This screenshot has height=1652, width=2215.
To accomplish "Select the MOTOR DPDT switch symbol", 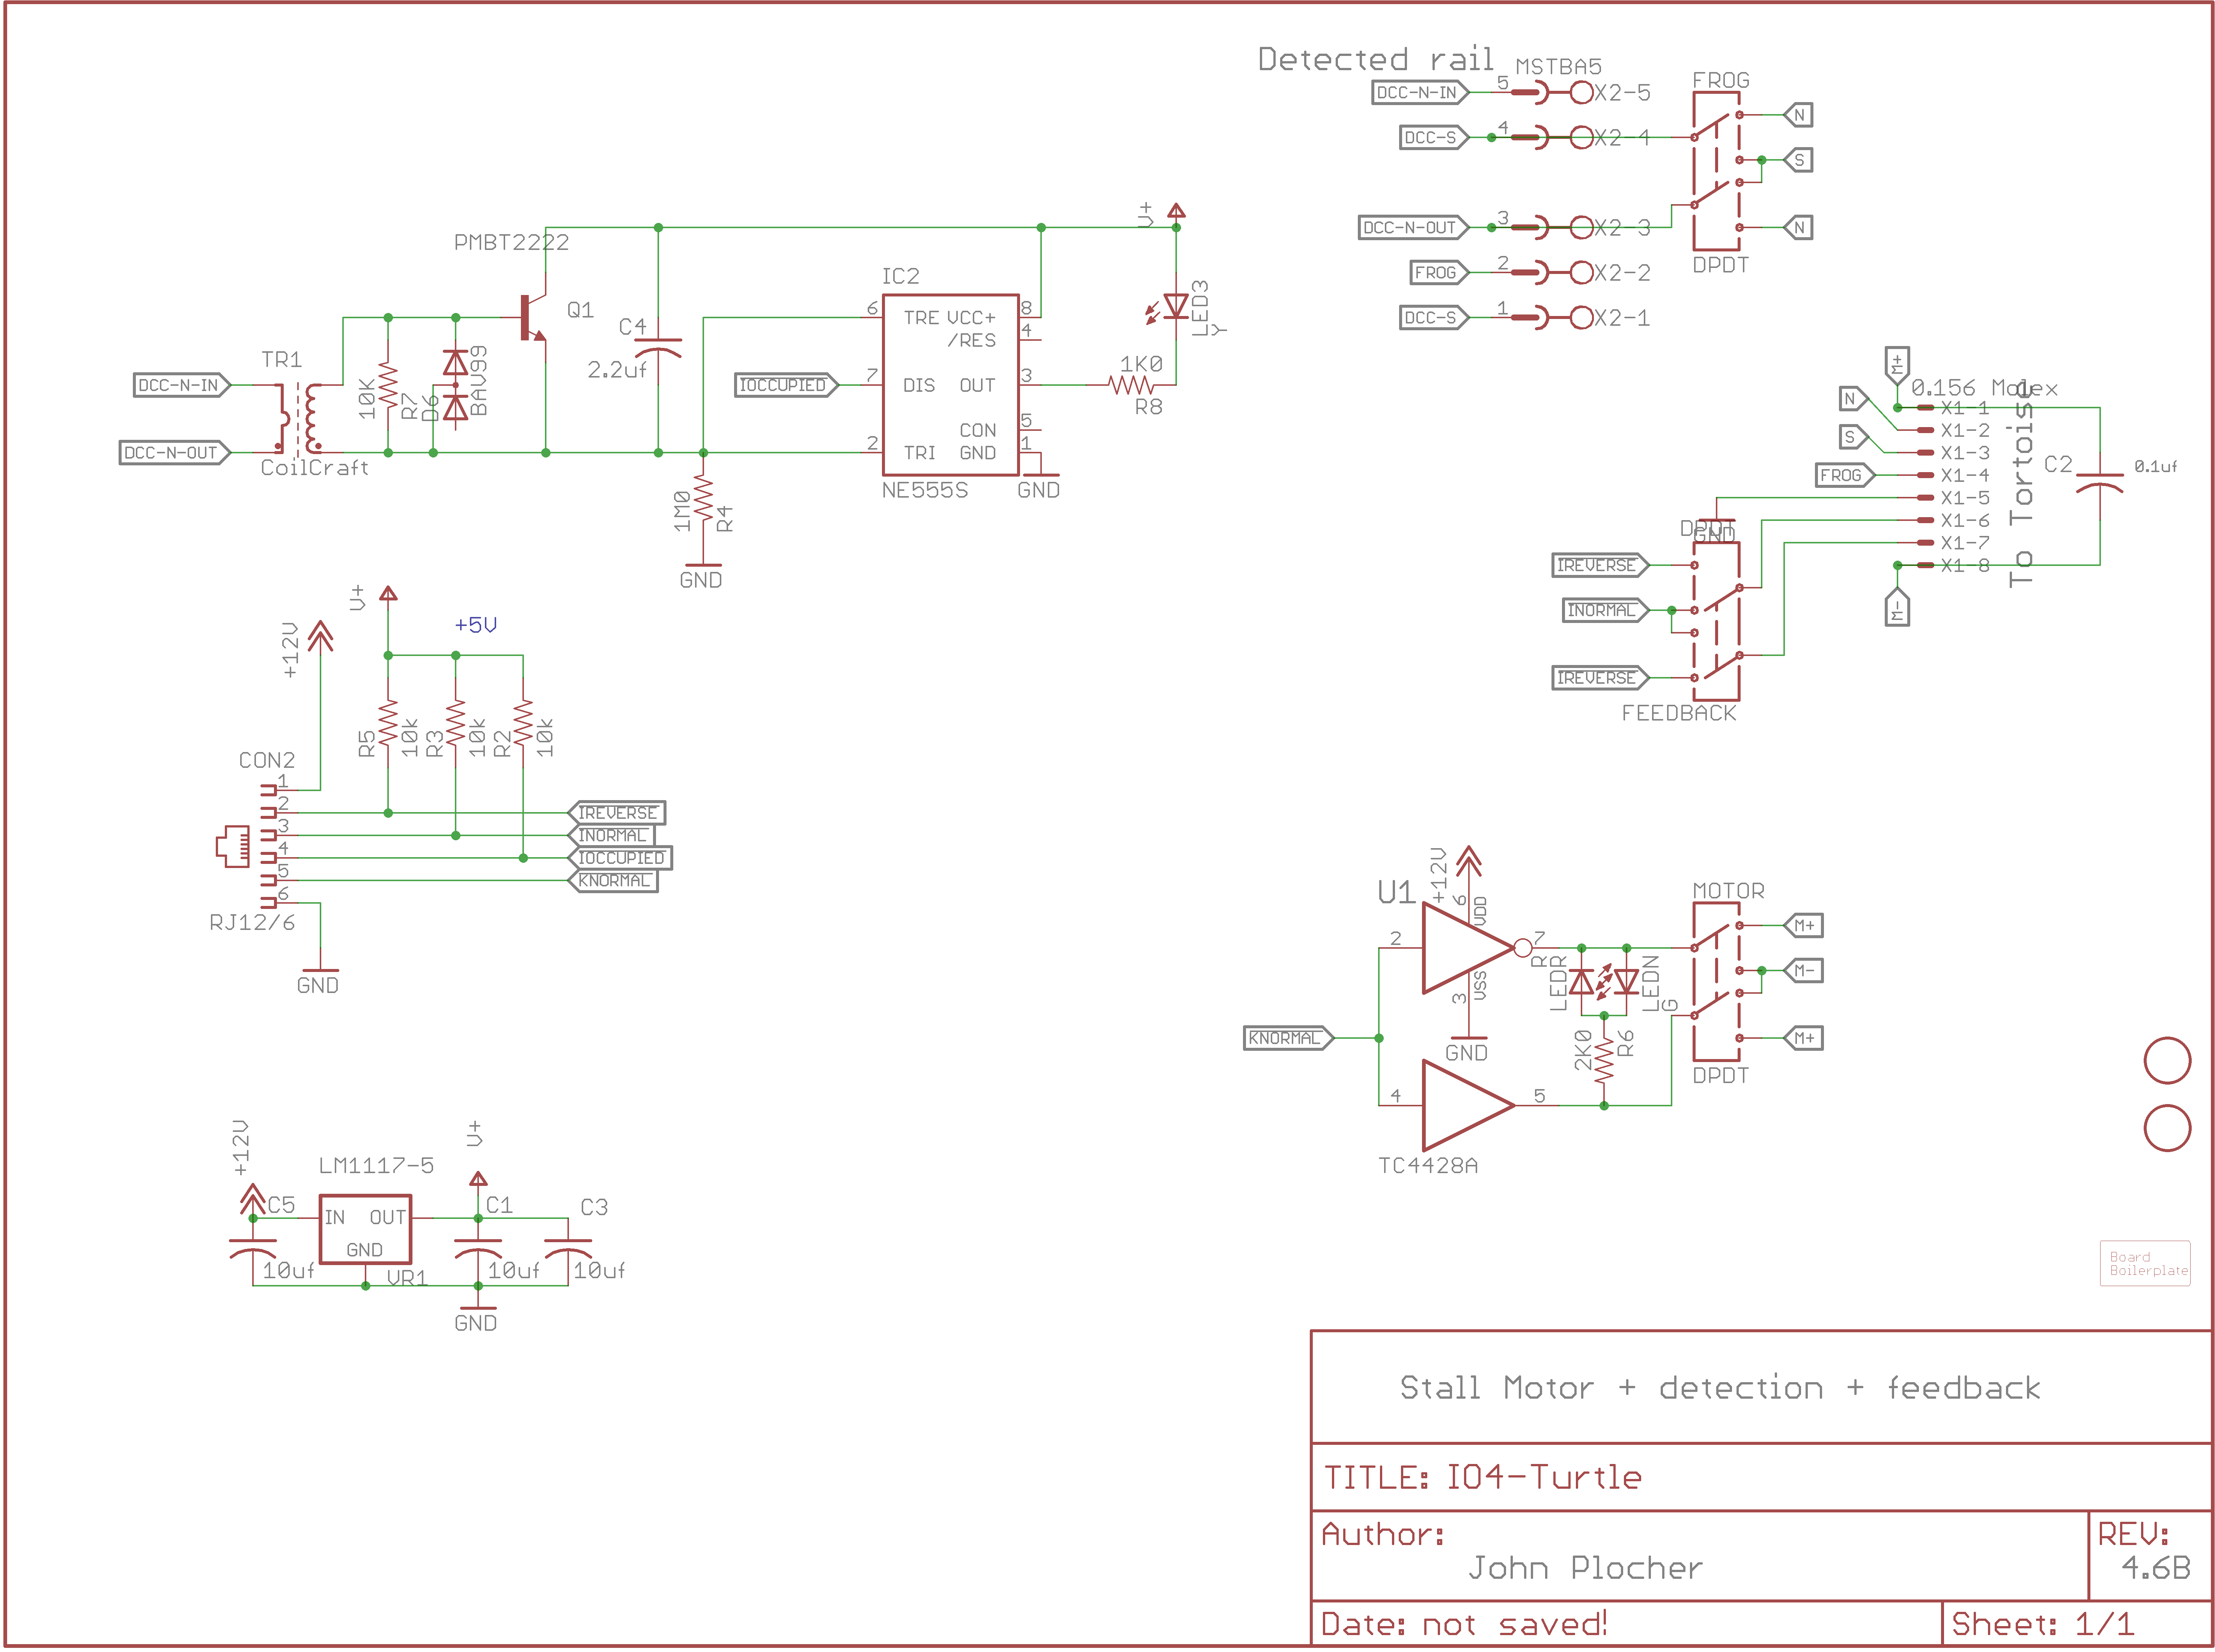I will click(x=1716, y=981).
